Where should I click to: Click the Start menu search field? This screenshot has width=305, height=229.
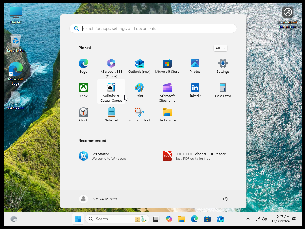tap(153, 28)
